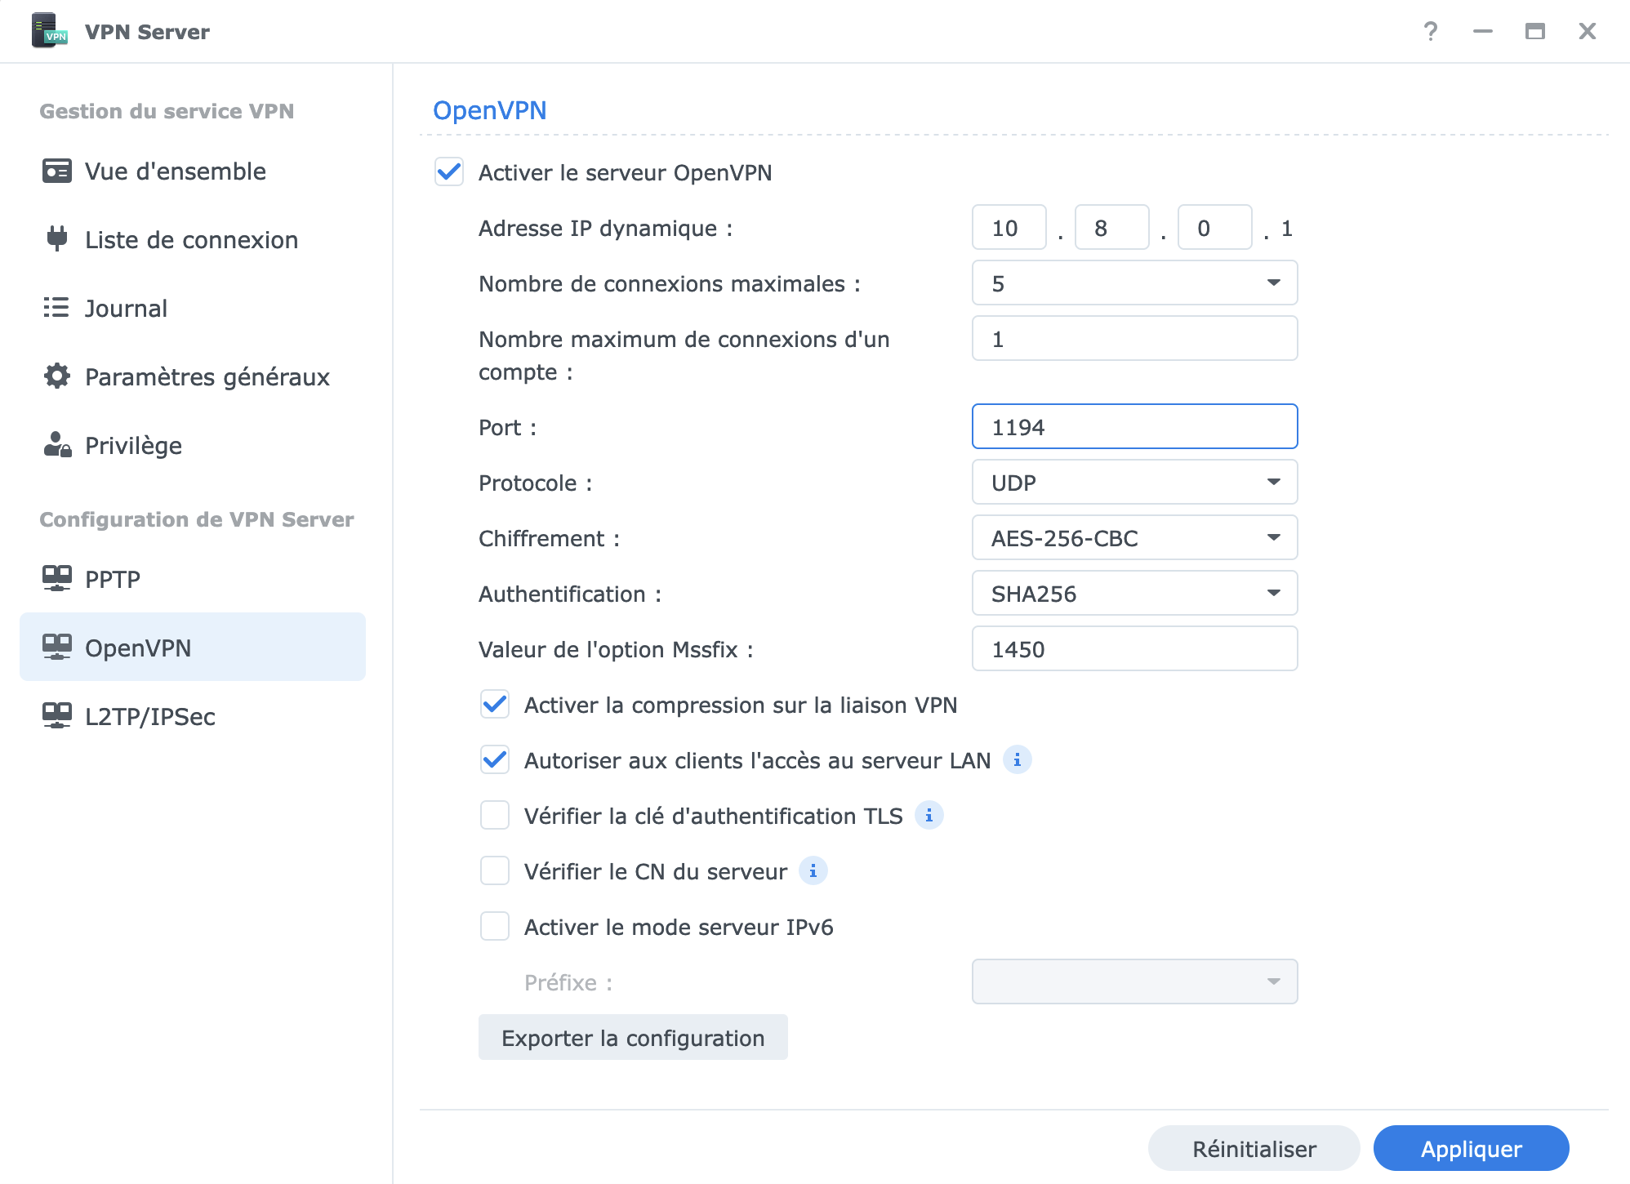Click the L2TP/IPSec network icon
Viewport: 1630px width, 1184px height.
tap(56, 715)
